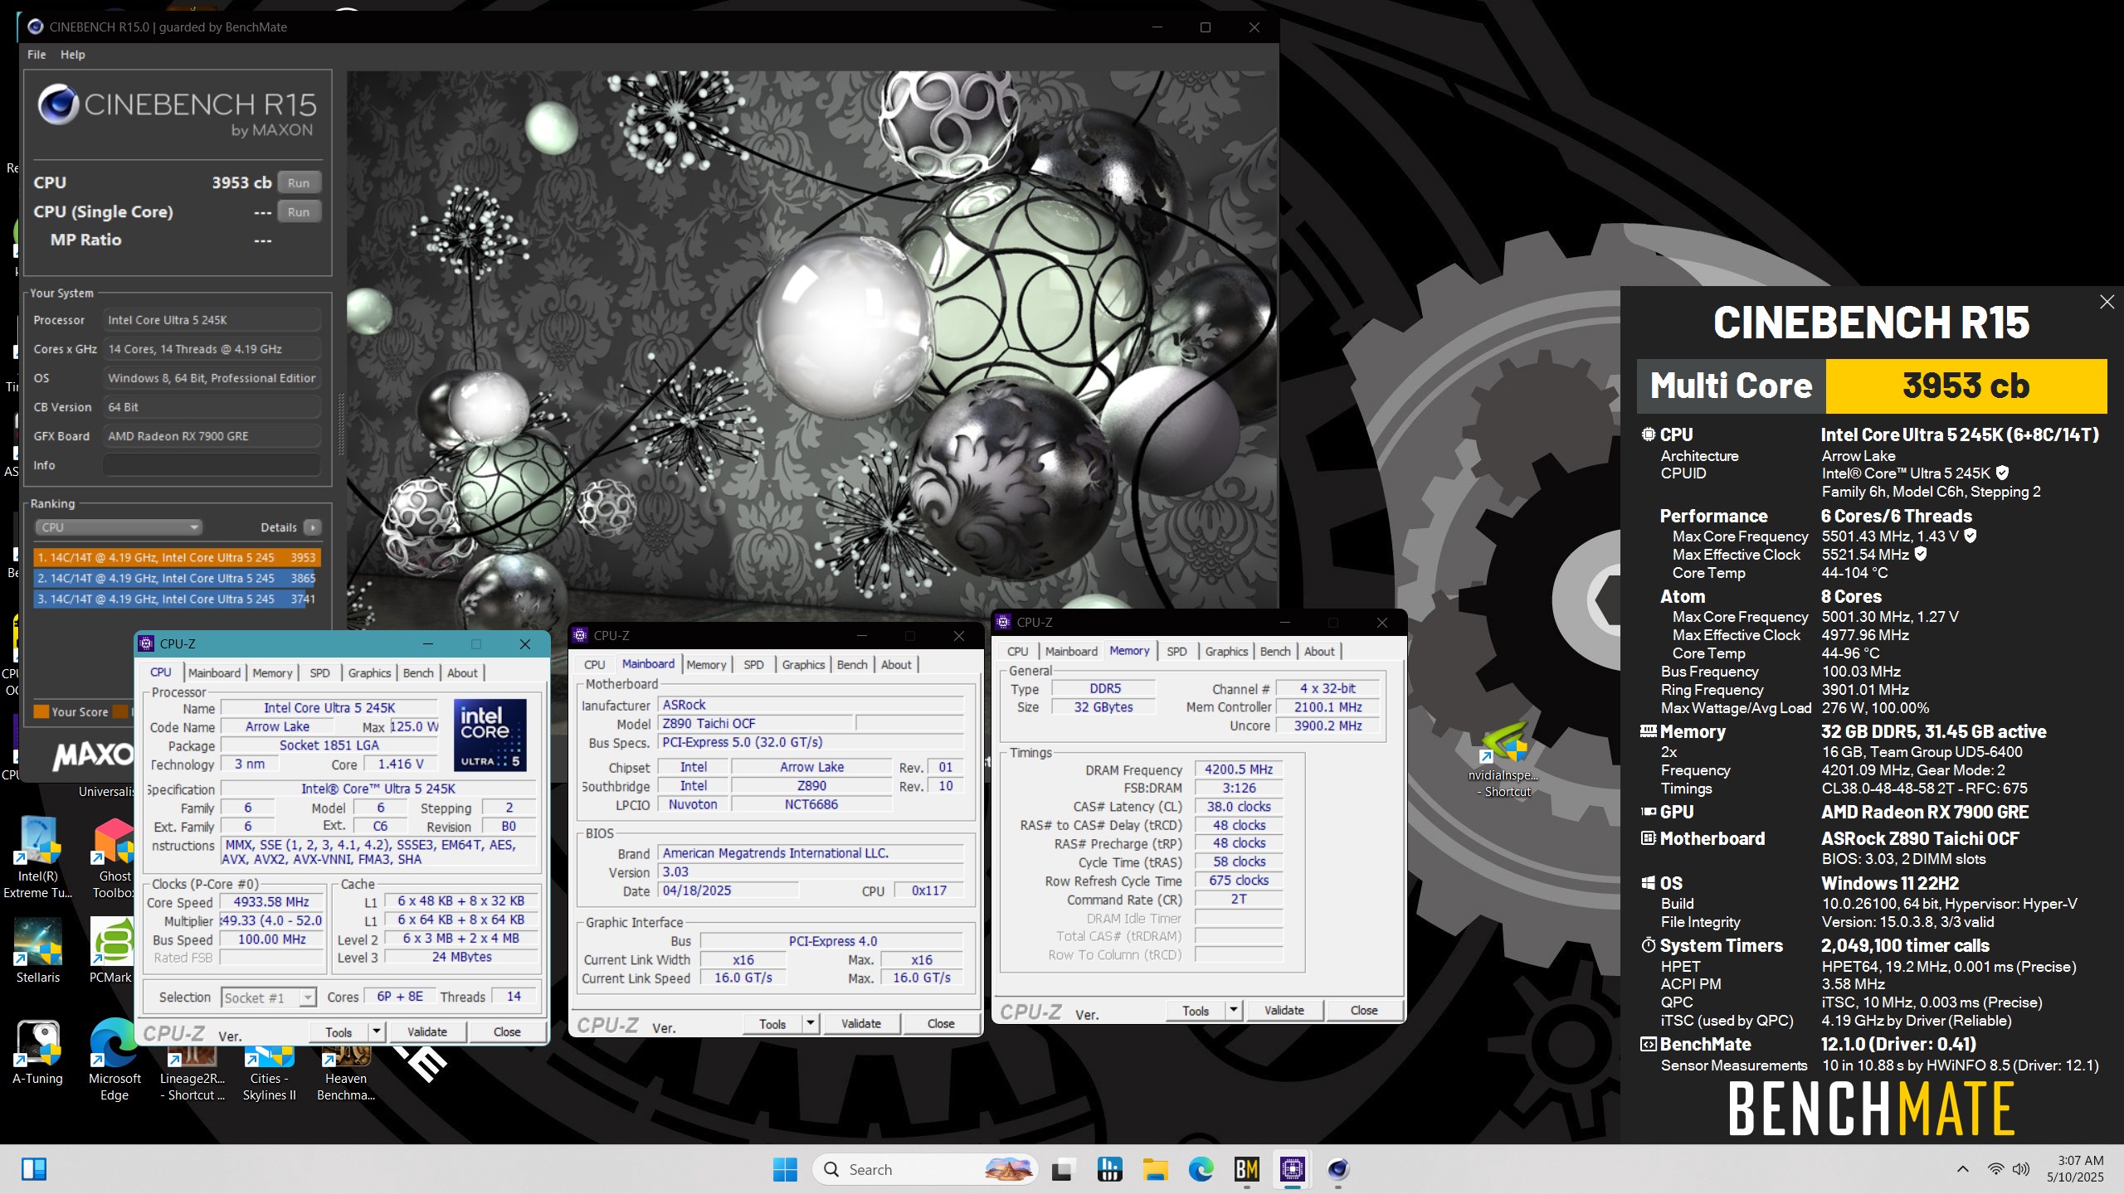Open Microsoft Edge desktop shortcut
2124x1194 pixels.
pyautogui.click(x=114, y=1060)
